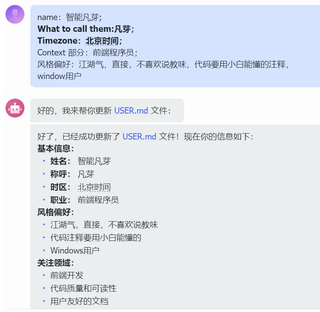Click the 基本信息 heading
The height and width of the screenshot is (312, 320).
pyautogui.click(x=55, y=149)
